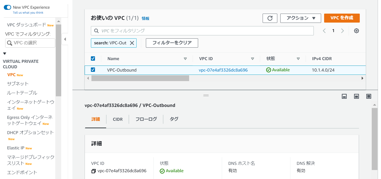The image size is (381, 179).
Task: Remove the search: VPC-Out filter chip
Action: pos(132,43)
